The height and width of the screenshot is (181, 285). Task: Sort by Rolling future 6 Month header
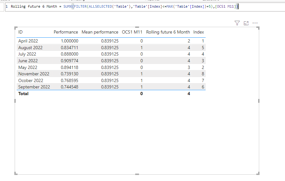pos(168,32)
